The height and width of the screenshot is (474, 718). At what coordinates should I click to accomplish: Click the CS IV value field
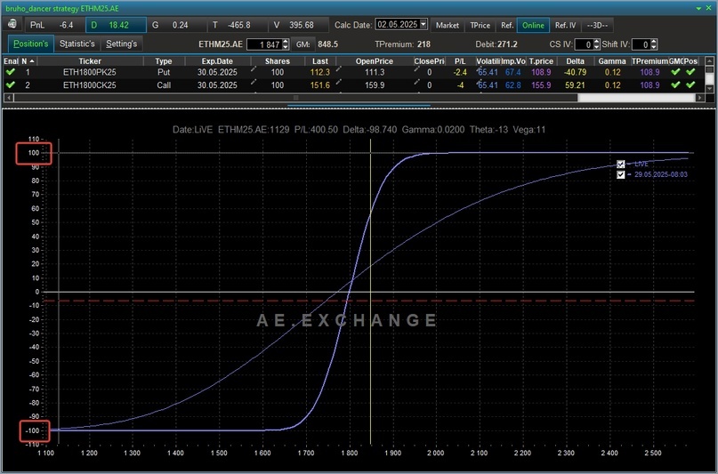pos(584,44)
